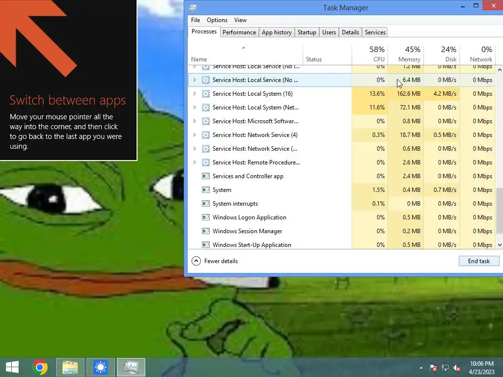Screen dimensions: 503x377
Task: Click the 162.6 MB memory cell
Action: coord(406,94)
